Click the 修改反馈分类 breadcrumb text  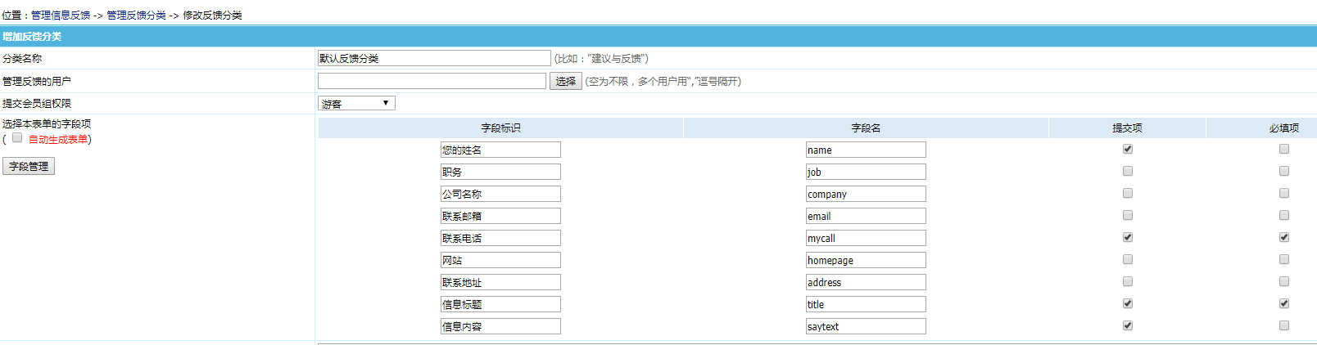point(212,15)
